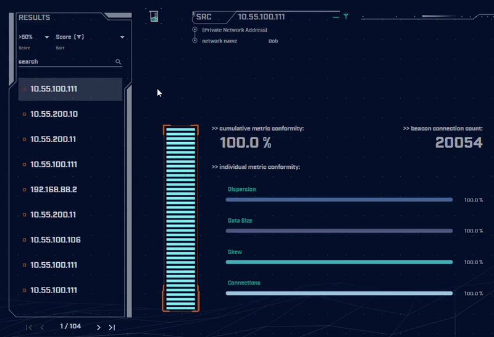Click the Skew conformity bar

[x=339, y=262]
